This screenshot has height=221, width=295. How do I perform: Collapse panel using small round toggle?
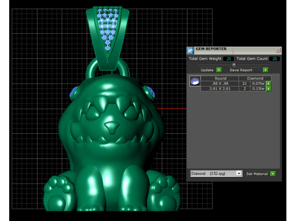tap(234, 64)
